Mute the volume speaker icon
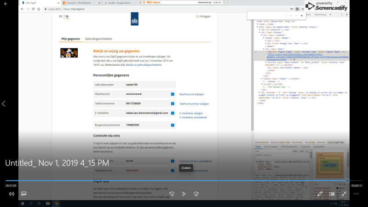 point(11,194)
